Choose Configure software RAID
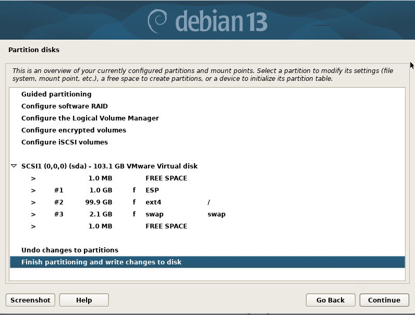This screenshot has width=415, height=315. (207, 106)
